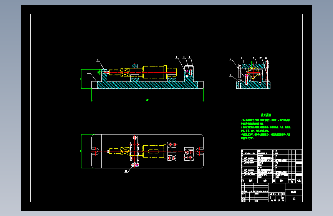
Task: Click the title block at the bottom-right corner
Action: [272, 193]
